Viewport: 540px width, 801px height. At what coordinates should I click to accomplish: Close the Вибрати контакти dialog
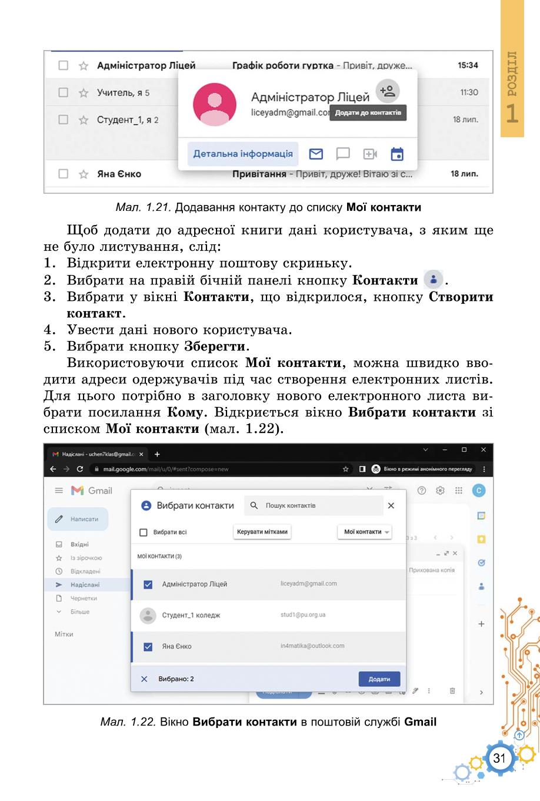391,505
